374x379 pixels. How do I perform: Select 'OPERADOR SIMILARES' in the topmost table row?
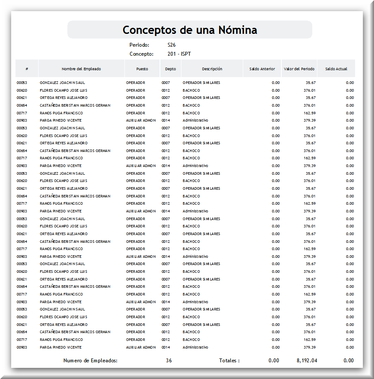pos(202,83)
